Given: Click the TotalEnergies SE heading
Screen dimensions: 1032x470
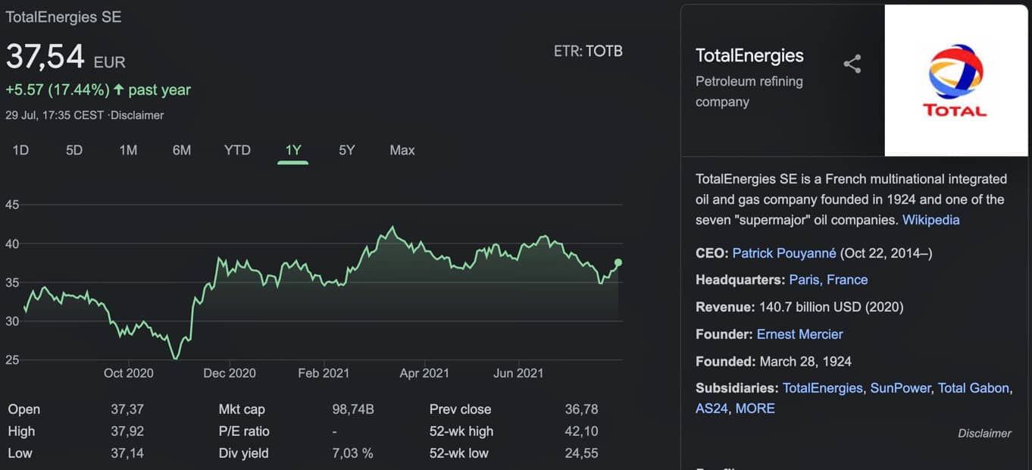Looking at the screenshot, I should pyautogui.click(x=64, y=17).
